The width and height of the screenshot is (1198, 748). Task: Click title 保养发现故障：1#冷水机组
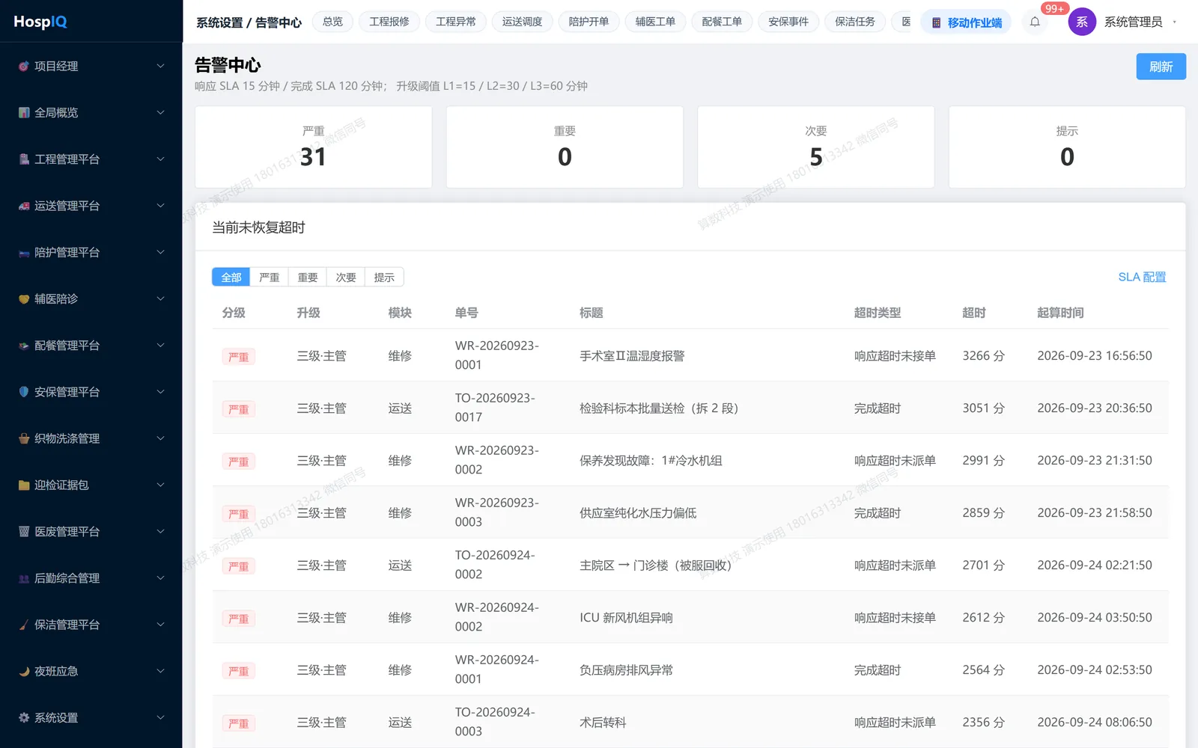[651, 461]
